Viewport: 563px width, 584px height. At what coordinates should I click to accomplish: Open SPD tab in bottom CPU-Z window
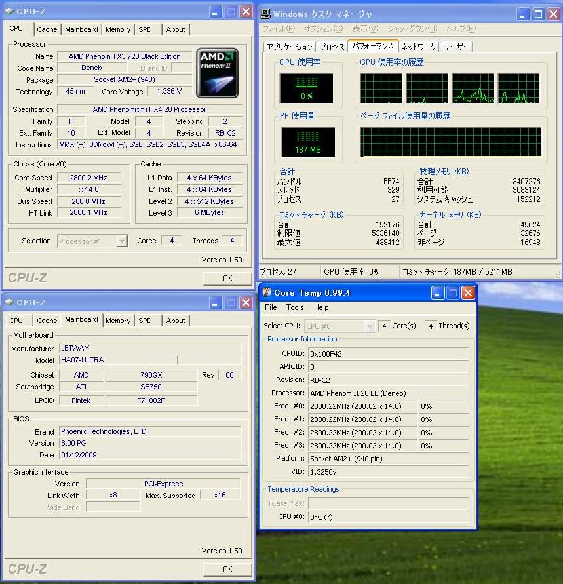pyautogui.click(x=145, y=321)
